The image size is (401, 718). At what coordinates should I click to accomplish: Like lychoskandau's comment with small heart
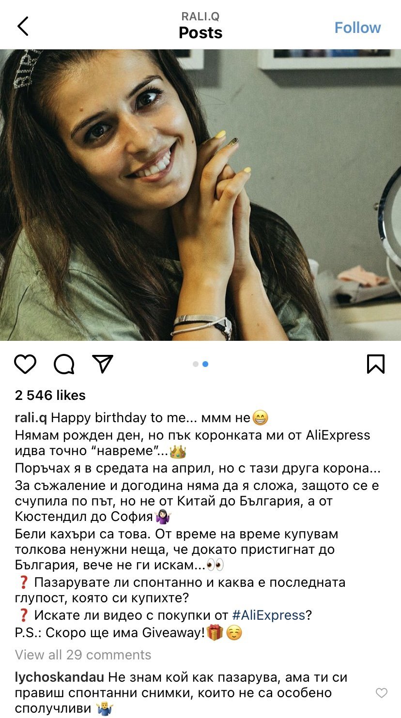[x=382, y=693]
